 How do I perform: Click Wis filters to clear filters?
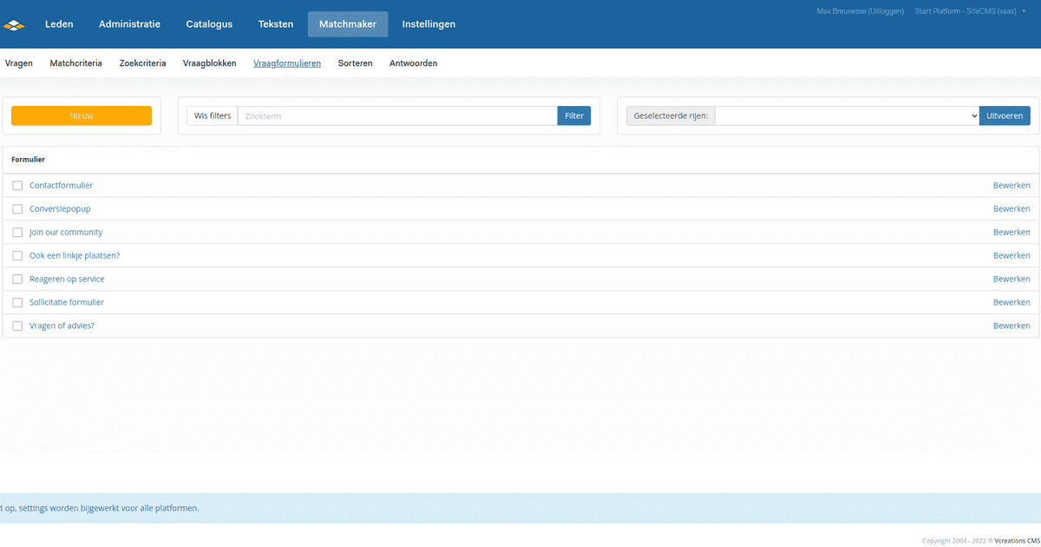(x=211, y=115)
